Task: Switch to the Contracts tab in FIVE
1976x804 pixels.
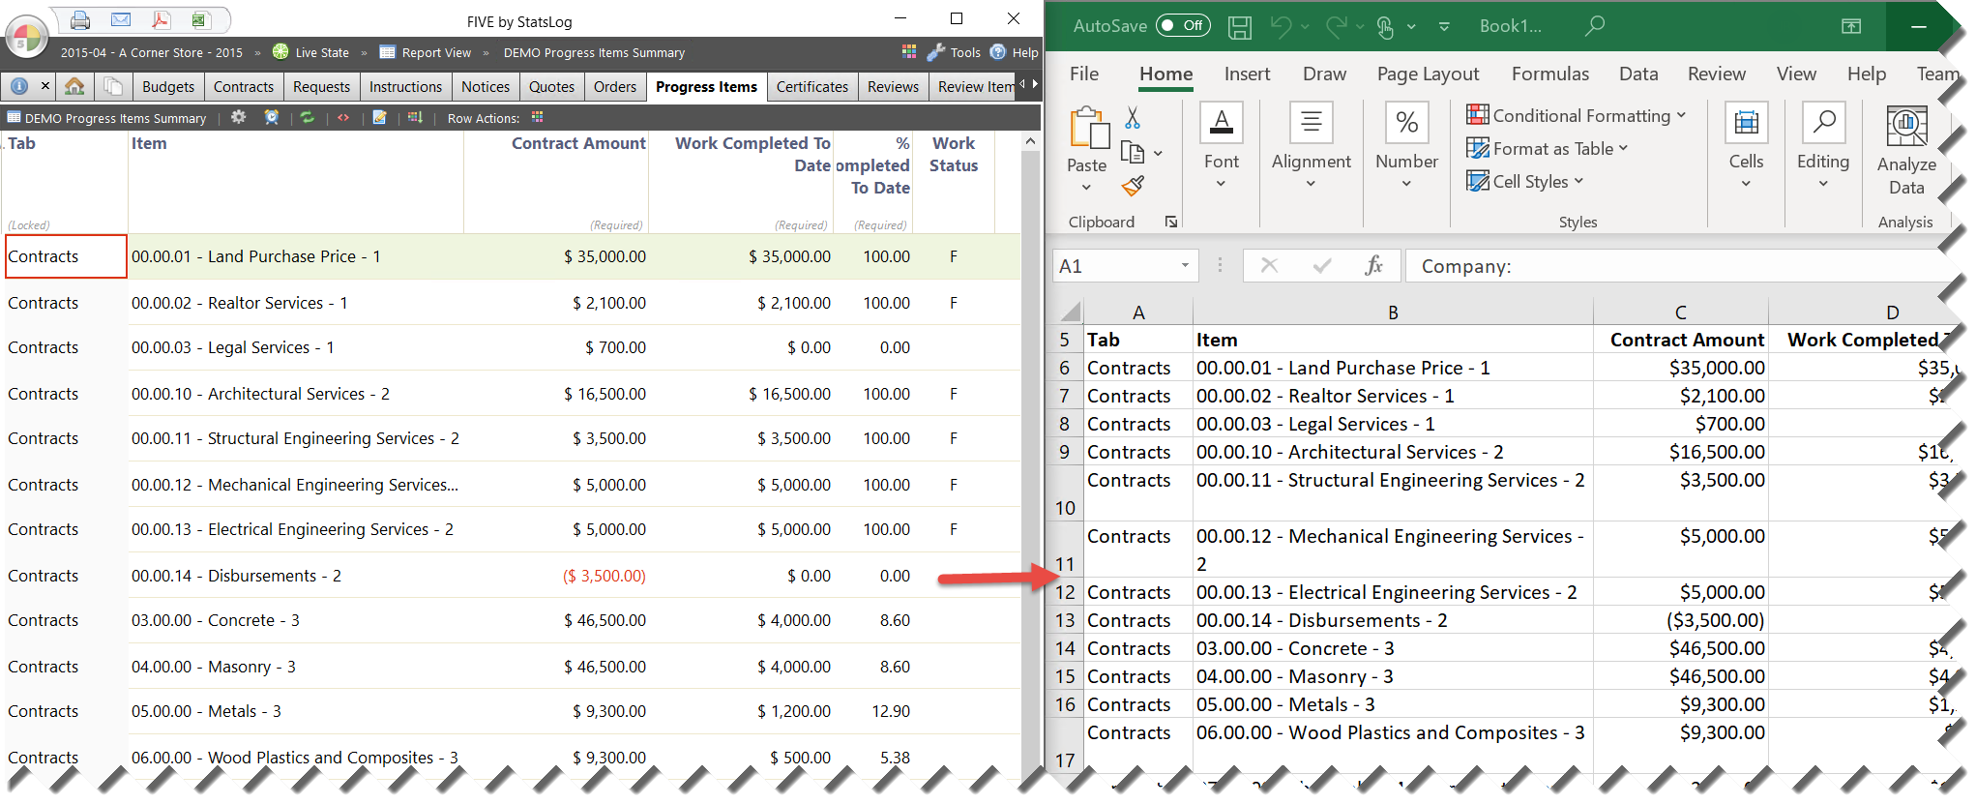Action: (x=244, y=86)
